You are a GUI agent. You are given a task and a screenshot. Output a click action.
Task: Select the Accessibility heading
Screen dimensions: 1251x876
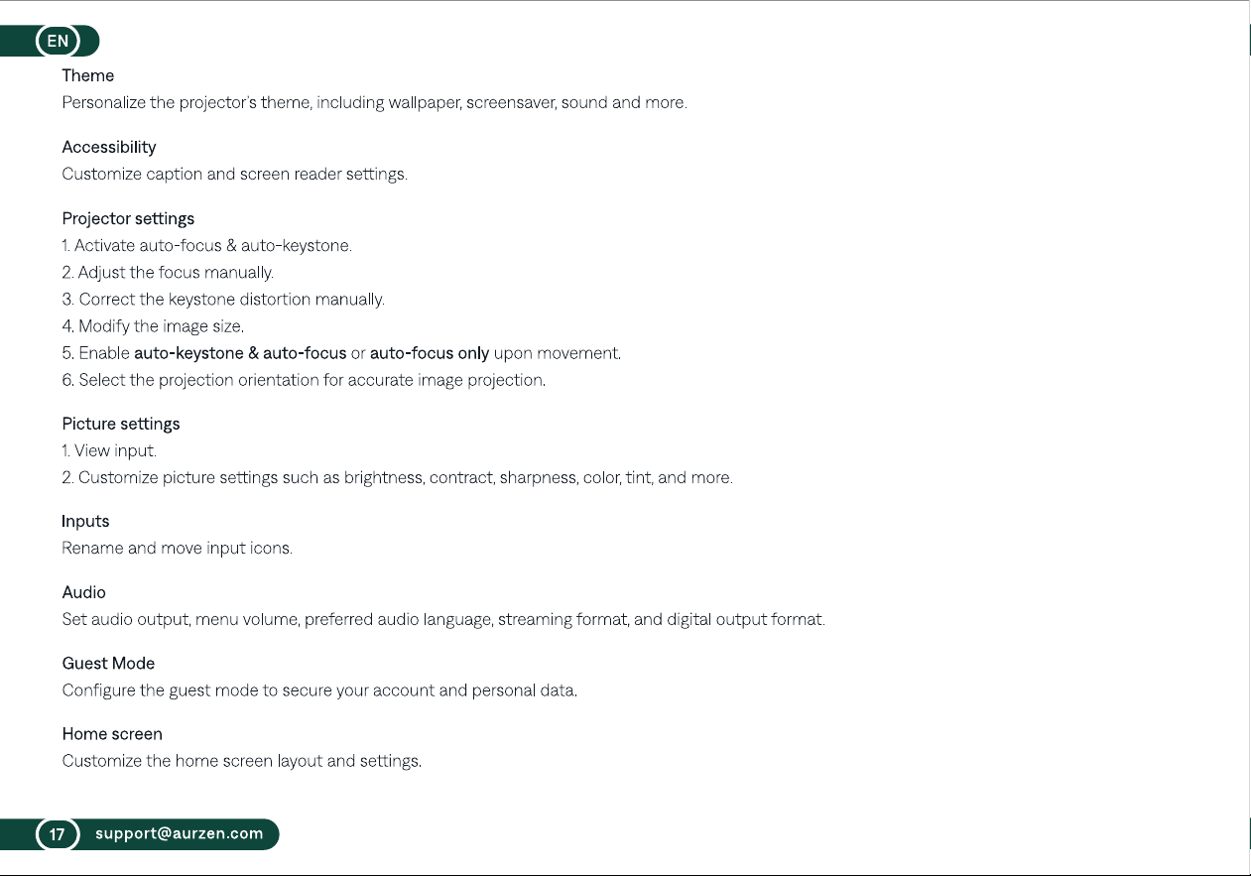tap(109, 147)
